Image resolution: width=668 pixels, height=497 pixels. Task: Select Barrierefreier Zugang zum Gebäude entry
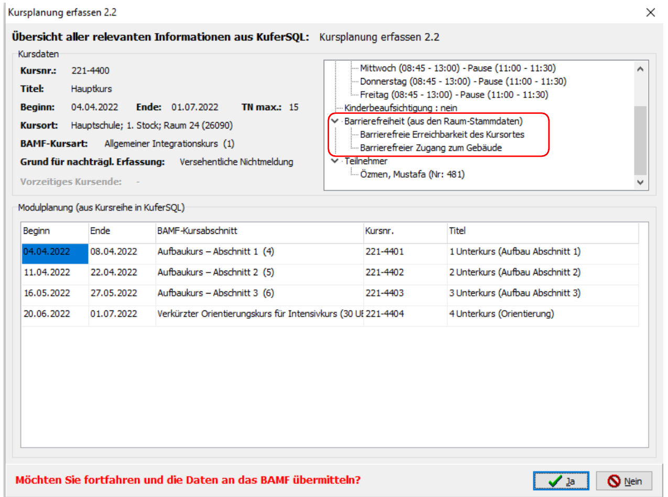(431, 148)
